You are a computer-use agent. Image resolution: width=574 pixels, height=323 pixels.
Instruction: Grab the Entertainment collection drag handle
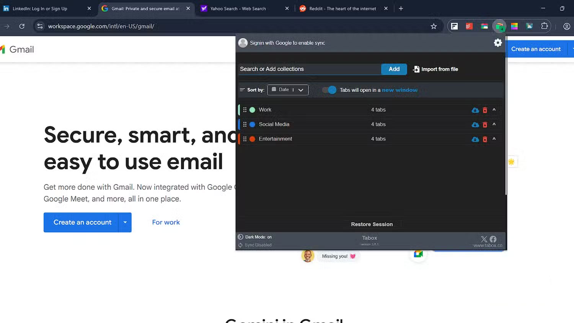(245, 139)
